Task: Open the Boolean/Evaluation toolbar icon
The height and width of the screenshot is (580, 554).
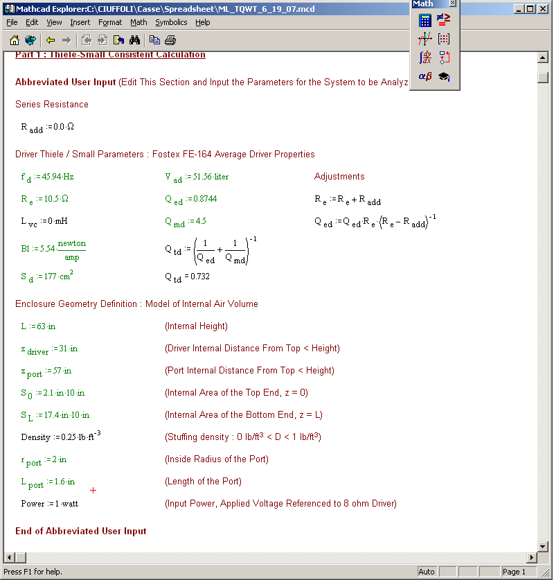Action: [444, 20]
